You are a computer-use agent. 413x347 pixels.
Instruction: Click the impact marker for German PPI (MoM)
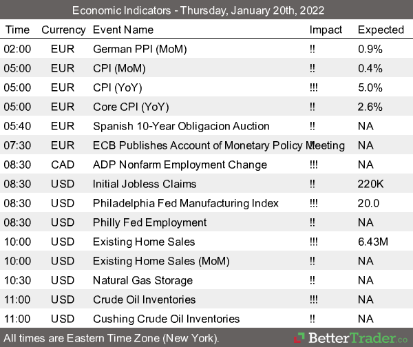coord(313,49)
